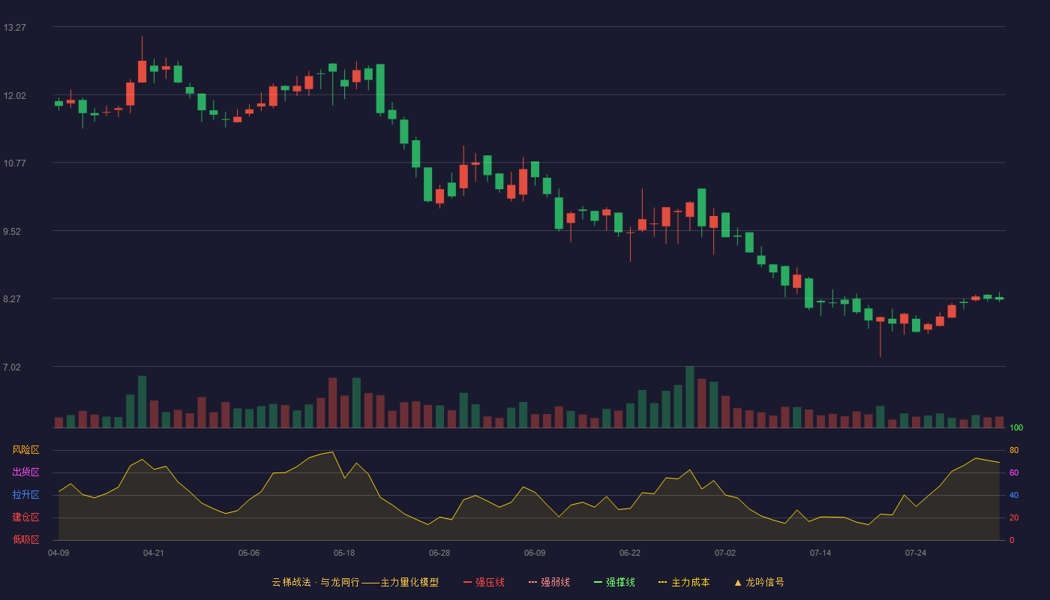Viewport: 1050px width, 600px height.
Task: Click the 出货区 zone label
Action: 25,472
